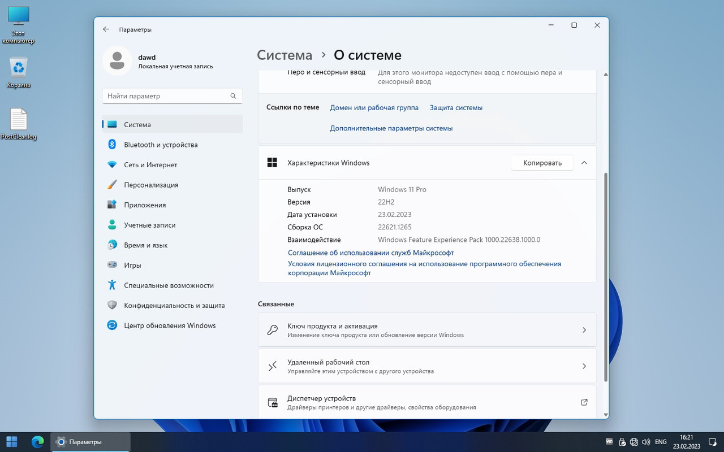Go back using the arrow in Параметры
The height and width of the screenshot is (452, 724).
tap(106, 29)
